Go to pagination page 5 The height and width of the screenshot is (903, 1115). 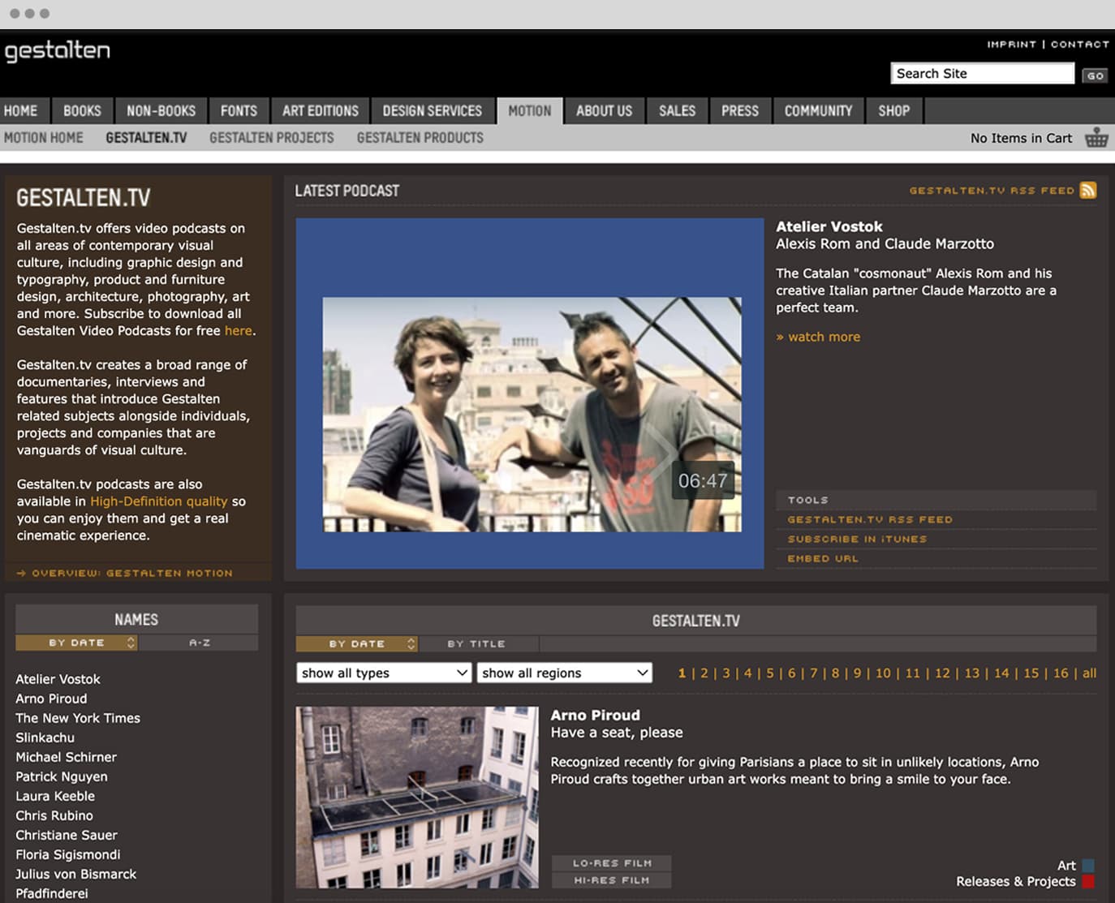(x=770, y=673)
